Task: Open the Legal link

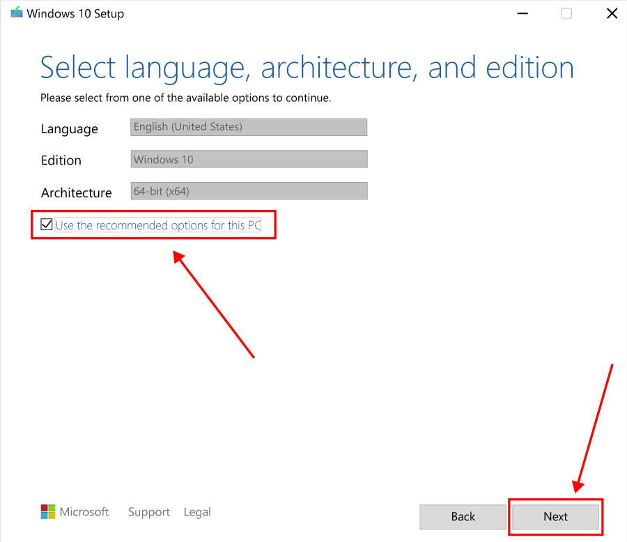Action: tap(197, 512)
